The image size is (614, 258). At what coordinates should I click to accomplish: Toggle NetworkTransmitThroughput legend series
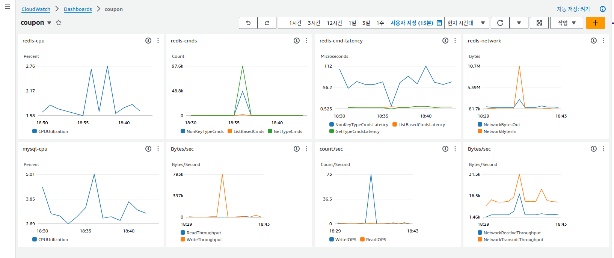[x=511, y=240]
